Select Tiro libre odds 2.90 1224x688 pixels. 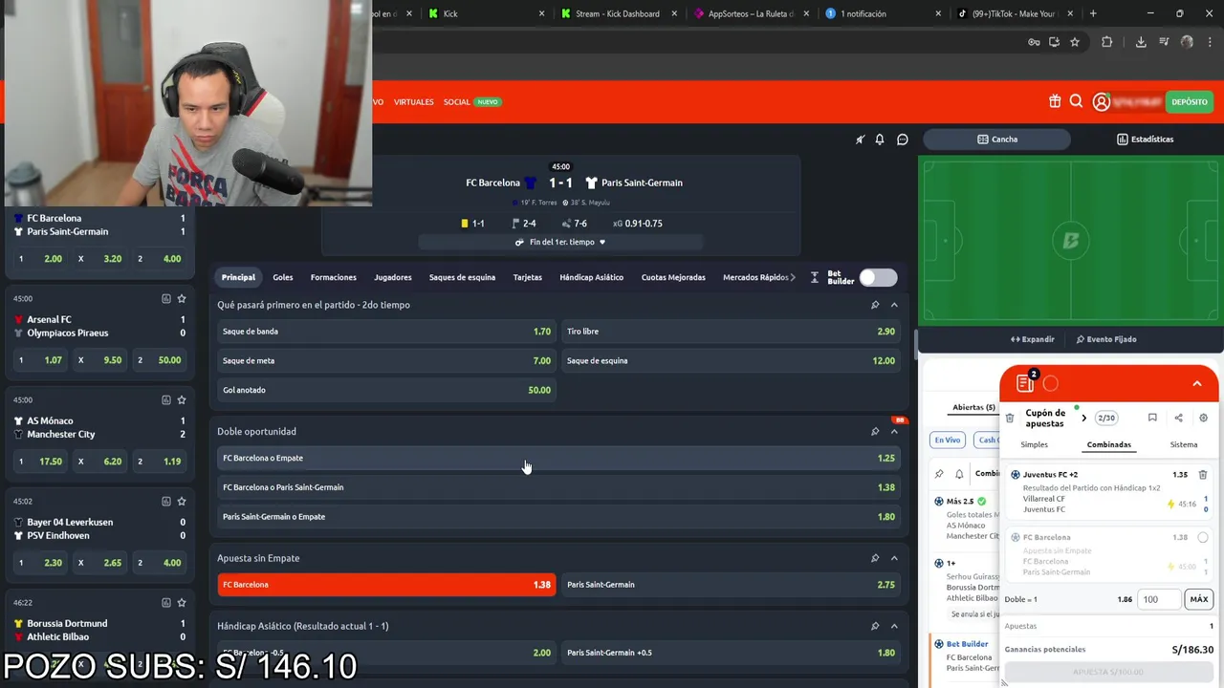(x=732, y=332)
